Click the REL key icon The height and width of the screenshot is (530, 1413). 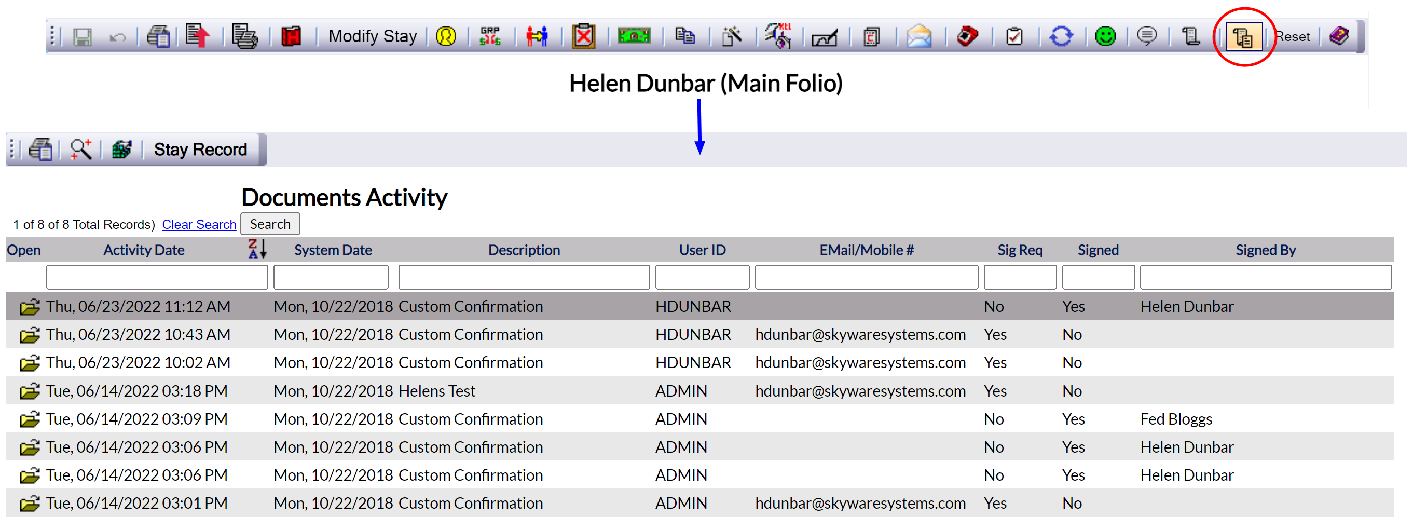pos(779,36)
